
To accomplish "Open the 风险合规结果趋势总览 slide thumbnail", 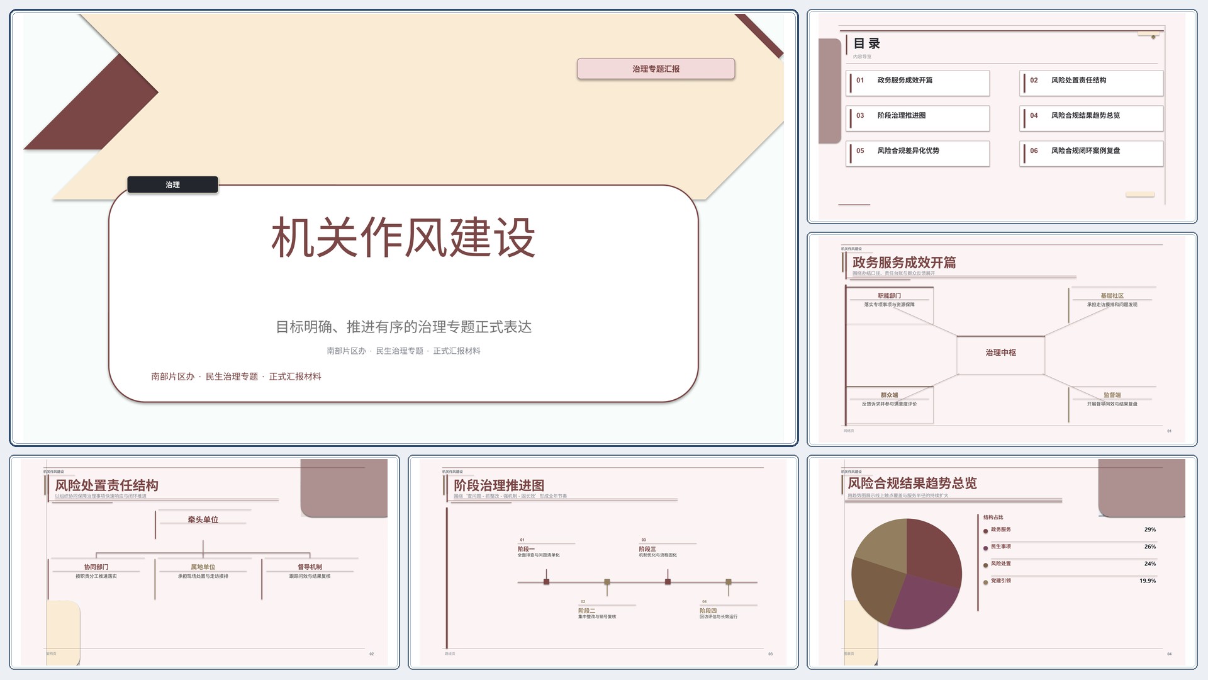I will pos(1002,562).
